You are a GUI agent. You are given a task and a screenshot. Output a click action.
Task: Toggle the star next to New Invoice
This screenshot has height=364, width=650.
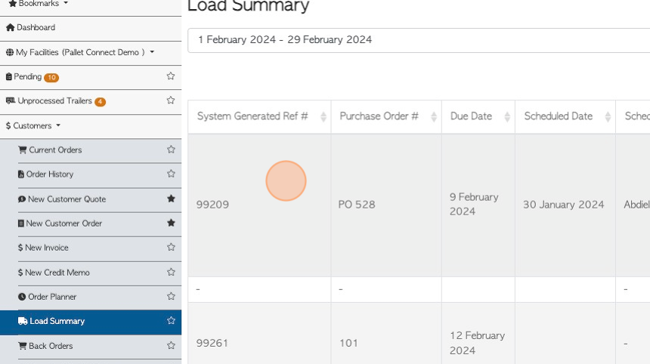point(171,247)
